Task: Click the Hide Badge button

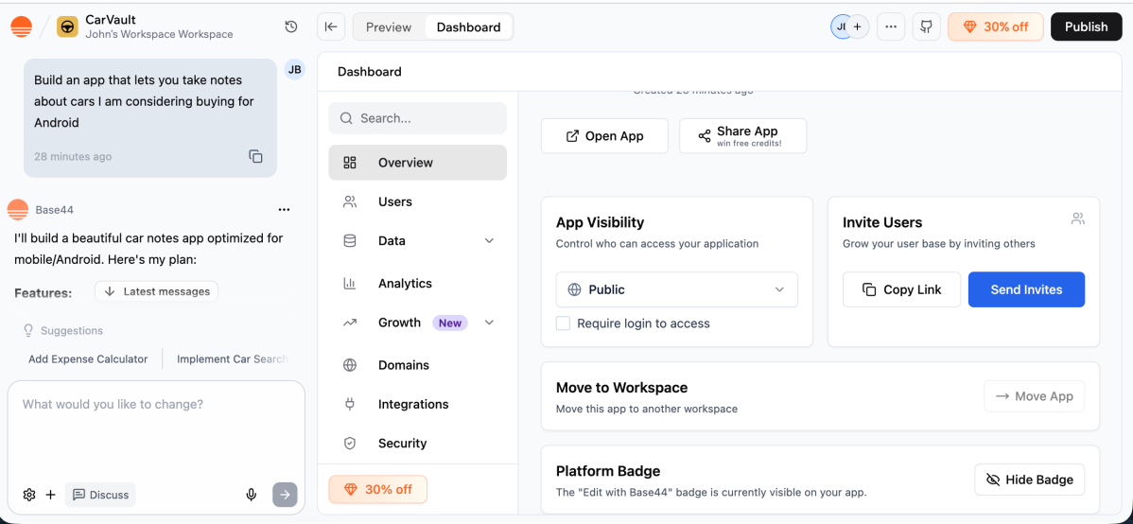Action: tap(1030, 480)
